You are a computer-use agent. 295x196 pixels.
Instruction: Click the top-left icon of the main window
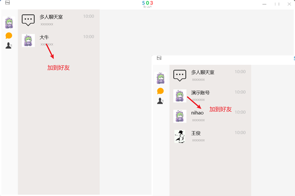point(7,2)
